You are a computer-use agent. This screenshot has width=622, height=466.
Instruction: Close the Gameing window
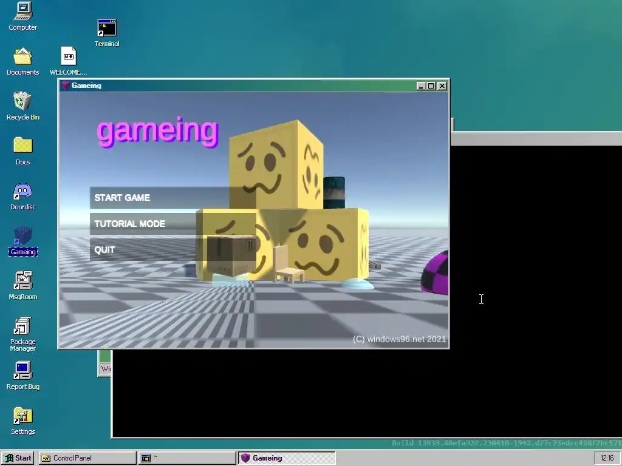click(x=442, y=86)
